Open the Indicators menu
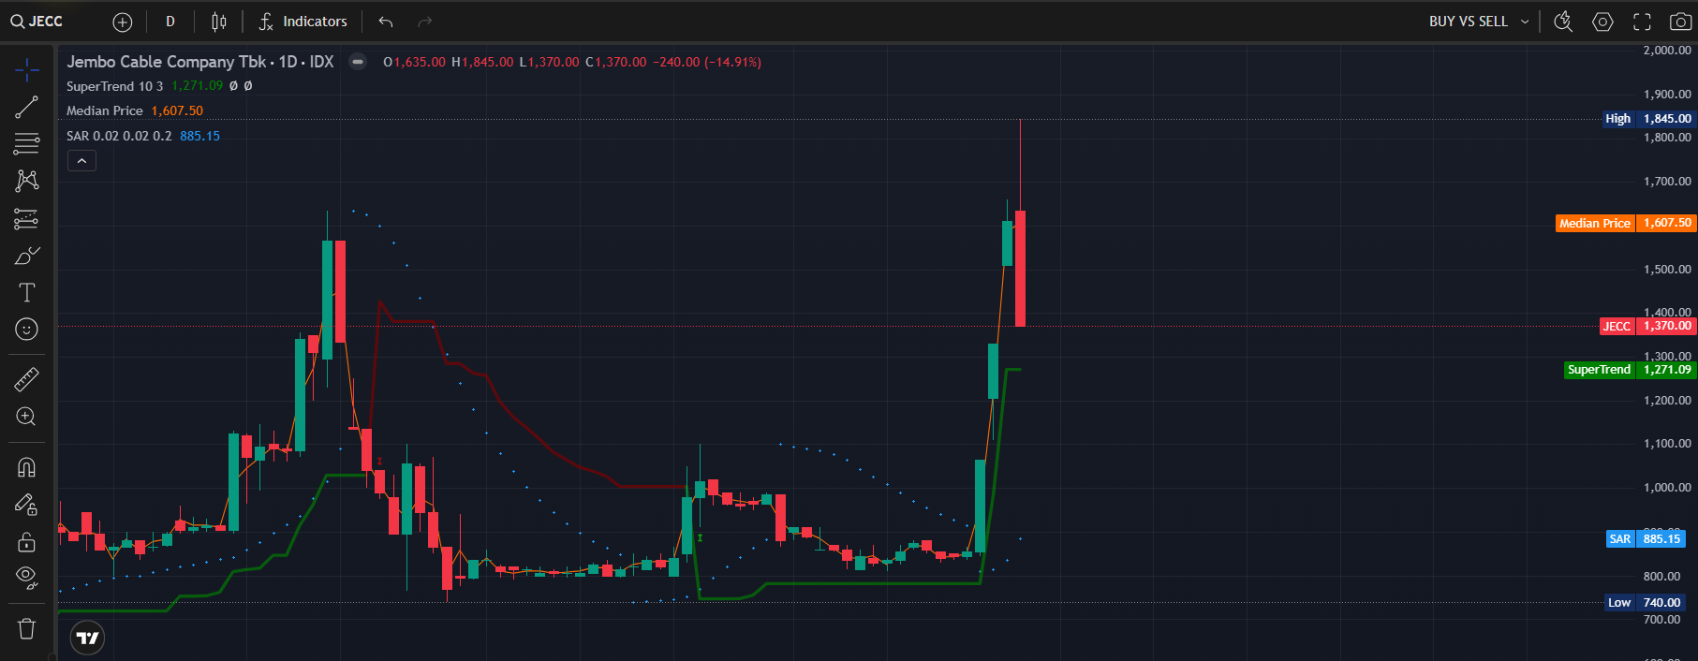This screenshot has height=661, width=1698. [303, 22]
